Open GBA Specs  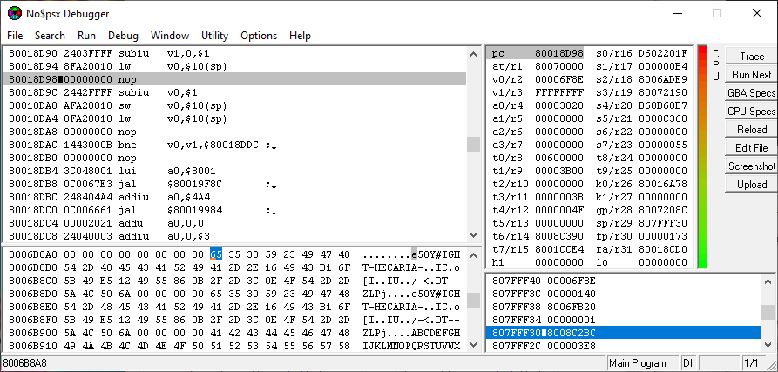pos(751,93)
